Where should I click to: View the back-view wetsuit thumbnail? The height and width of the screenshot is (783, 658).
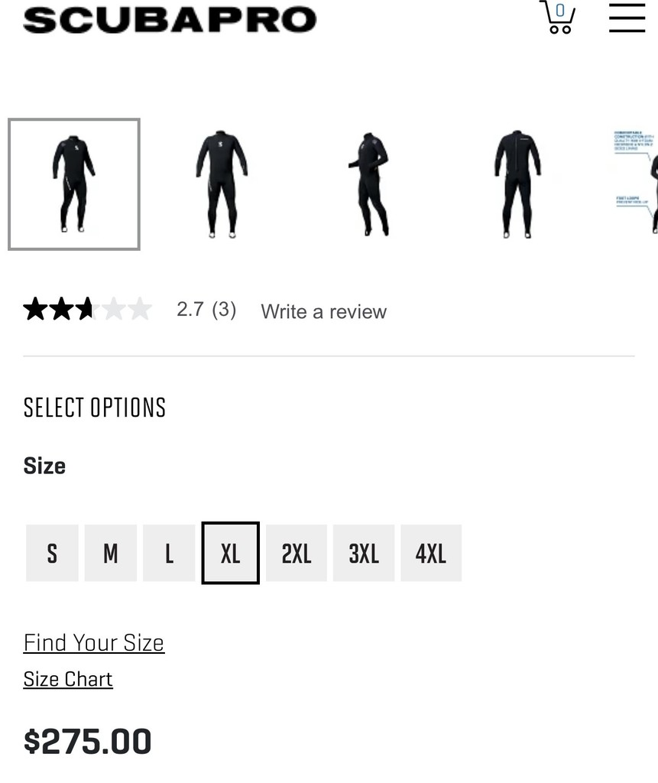[x=517, y=184]
